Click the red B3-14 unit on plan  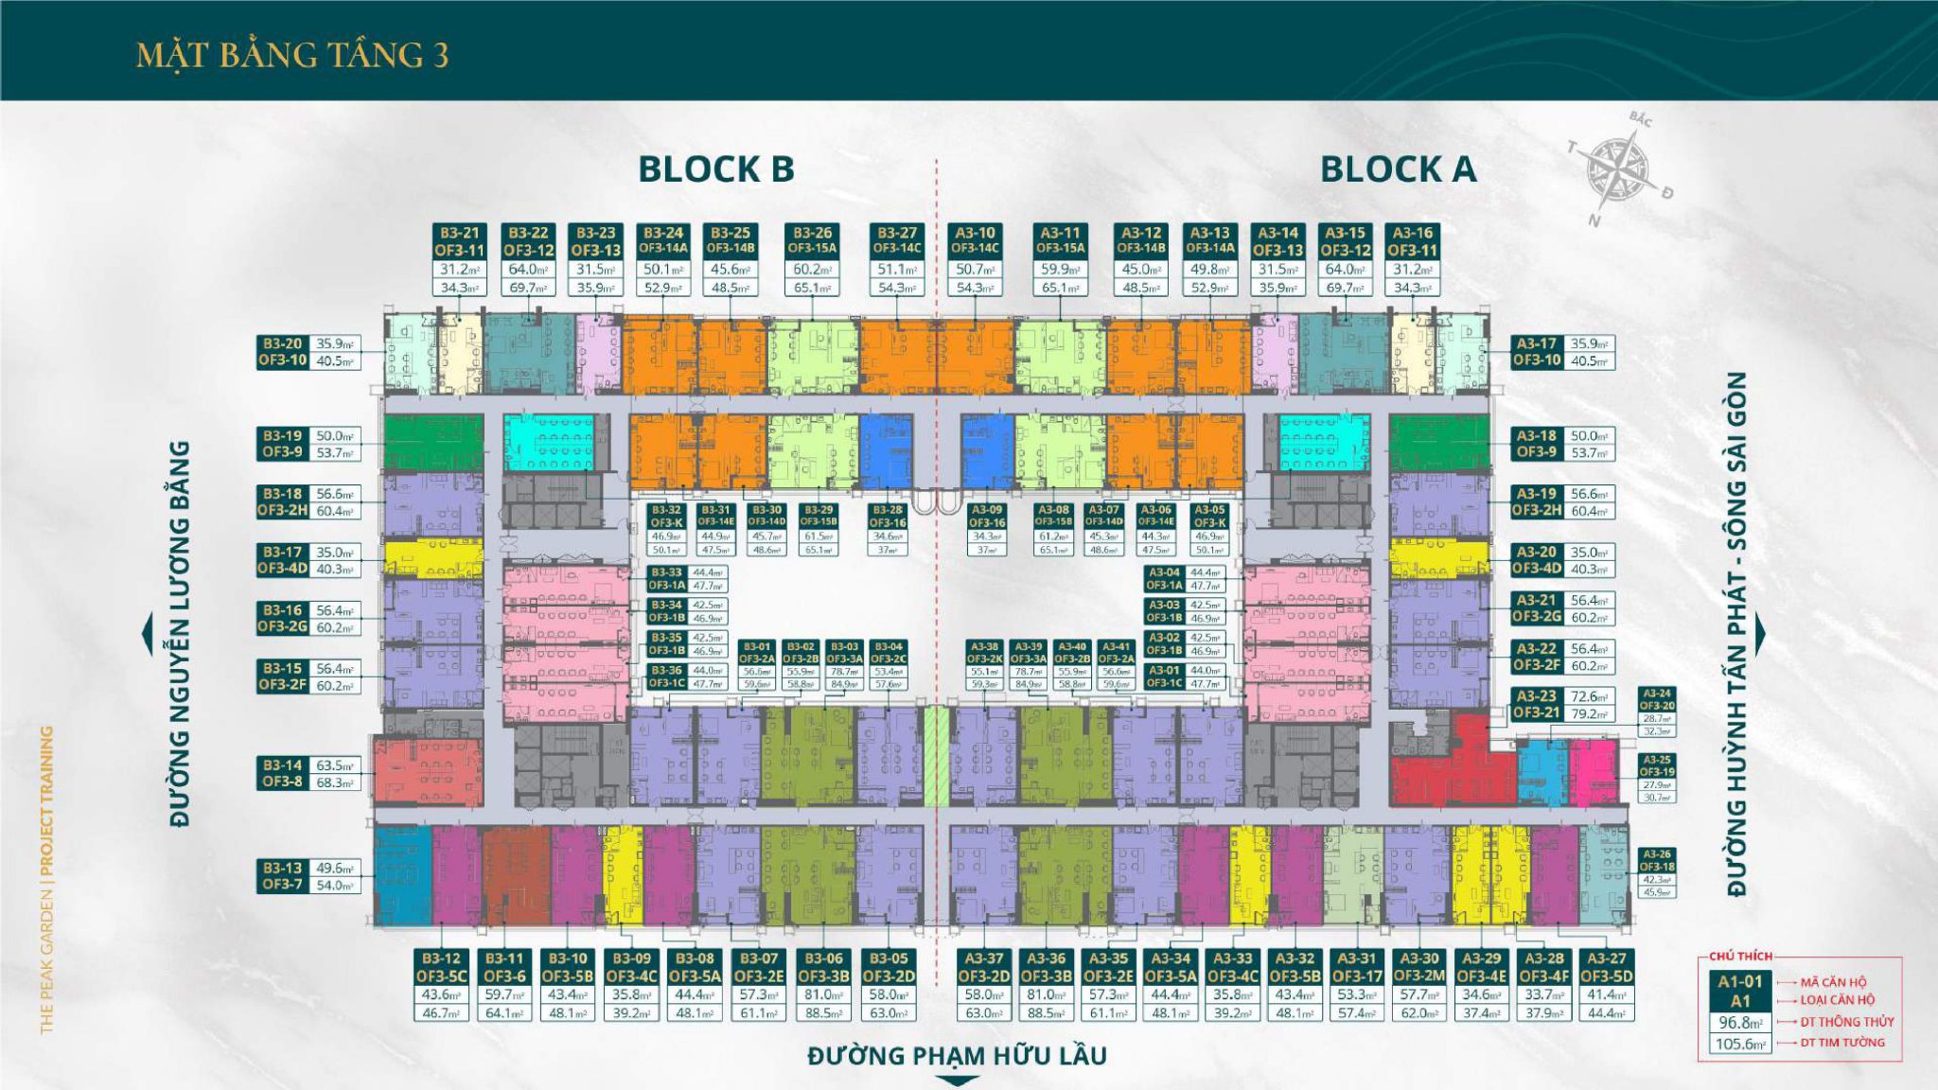(428, 770)
